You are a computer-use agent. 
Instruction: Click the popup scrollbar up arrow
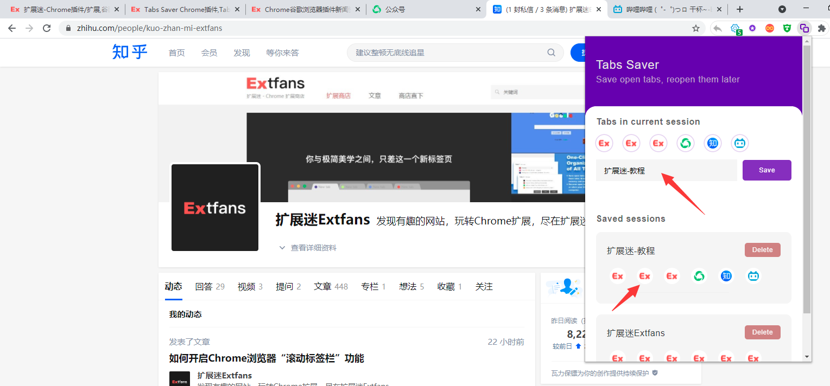click(x=807, y=41)
